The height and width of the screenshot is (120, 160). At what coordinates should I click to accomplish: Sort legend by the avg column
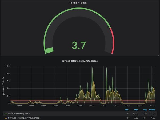145,110
